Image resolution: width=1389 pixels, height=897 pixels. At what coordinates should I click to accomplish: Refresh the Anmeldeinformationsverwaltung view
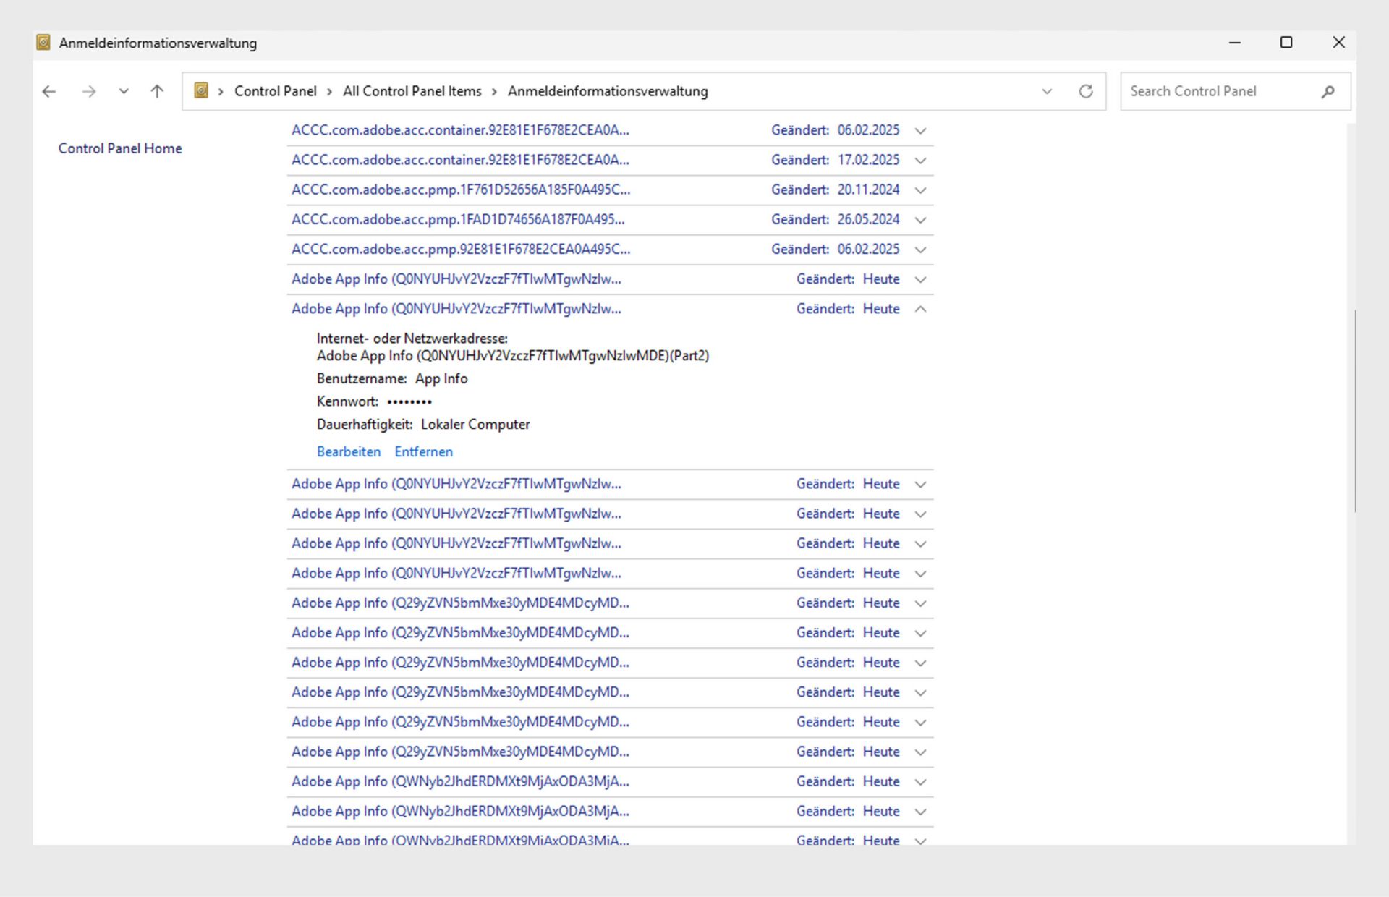pyautogui.click(x=1085, y=91)
